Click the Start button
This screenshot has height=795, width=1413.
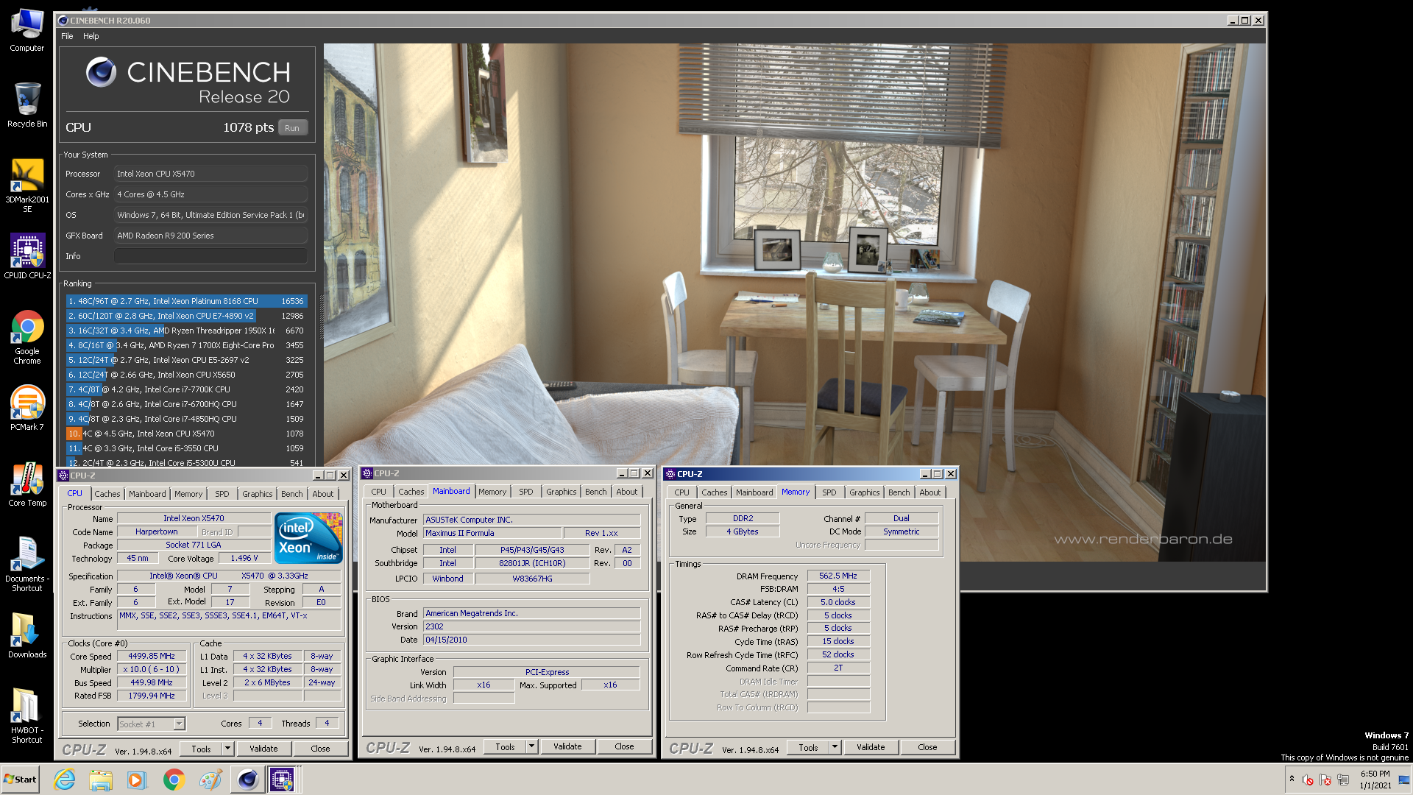click(x=21, y=780)
